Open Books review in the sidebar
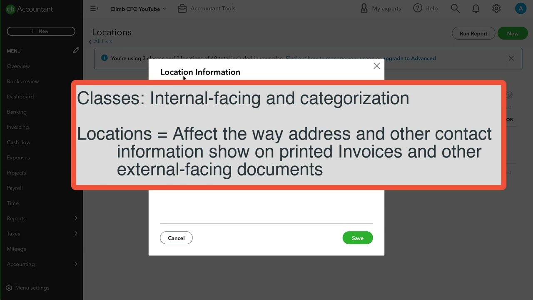Image resolution: width=533 pixels, height=300 pixels. [x=23, y=81]
